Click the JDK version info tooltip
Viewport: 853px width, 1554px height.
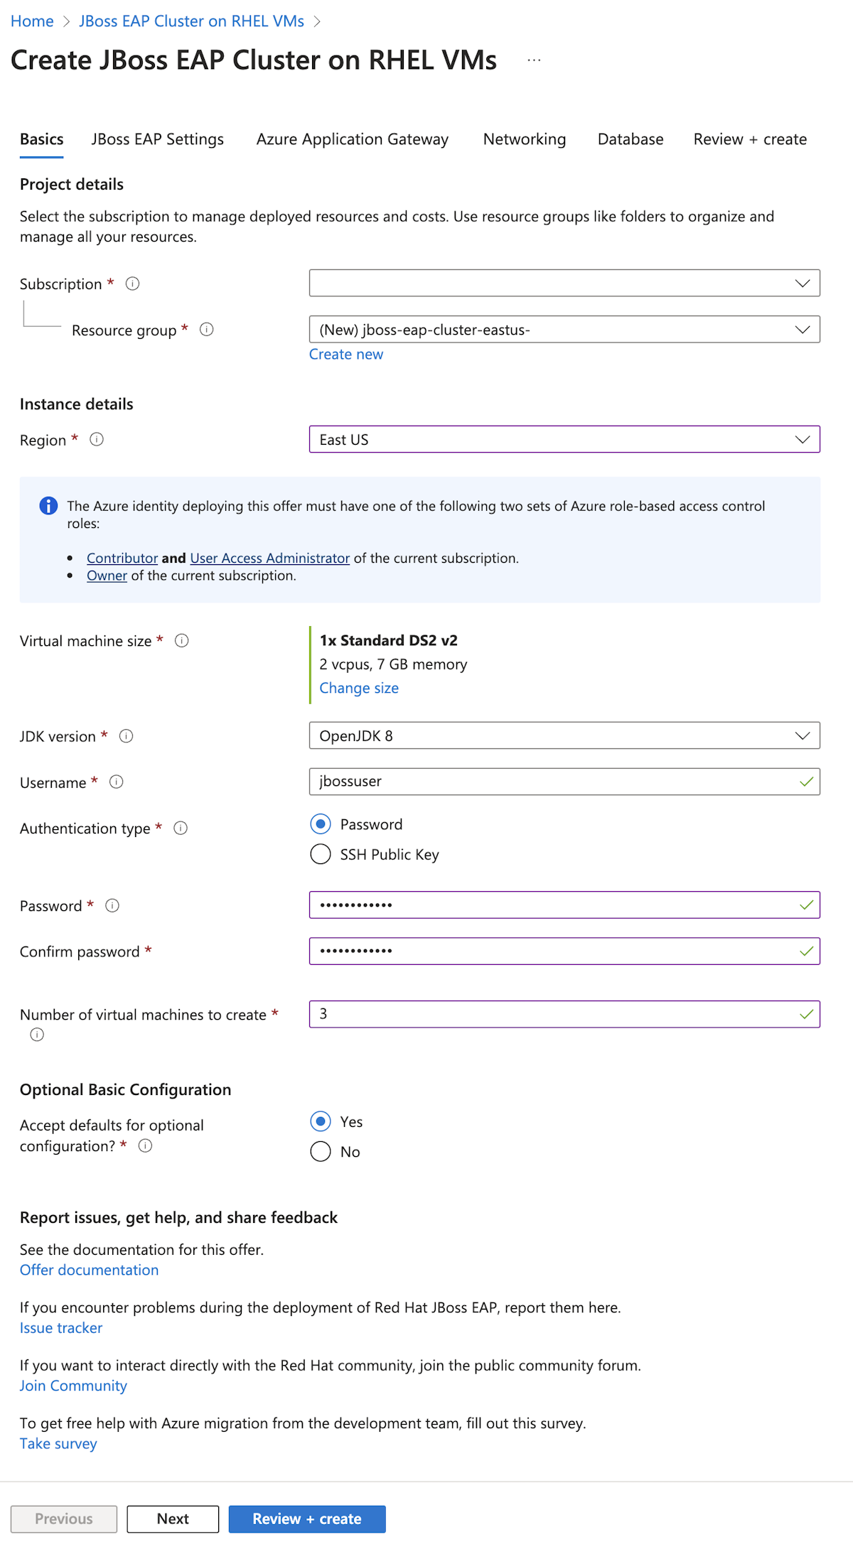point(127,736)
